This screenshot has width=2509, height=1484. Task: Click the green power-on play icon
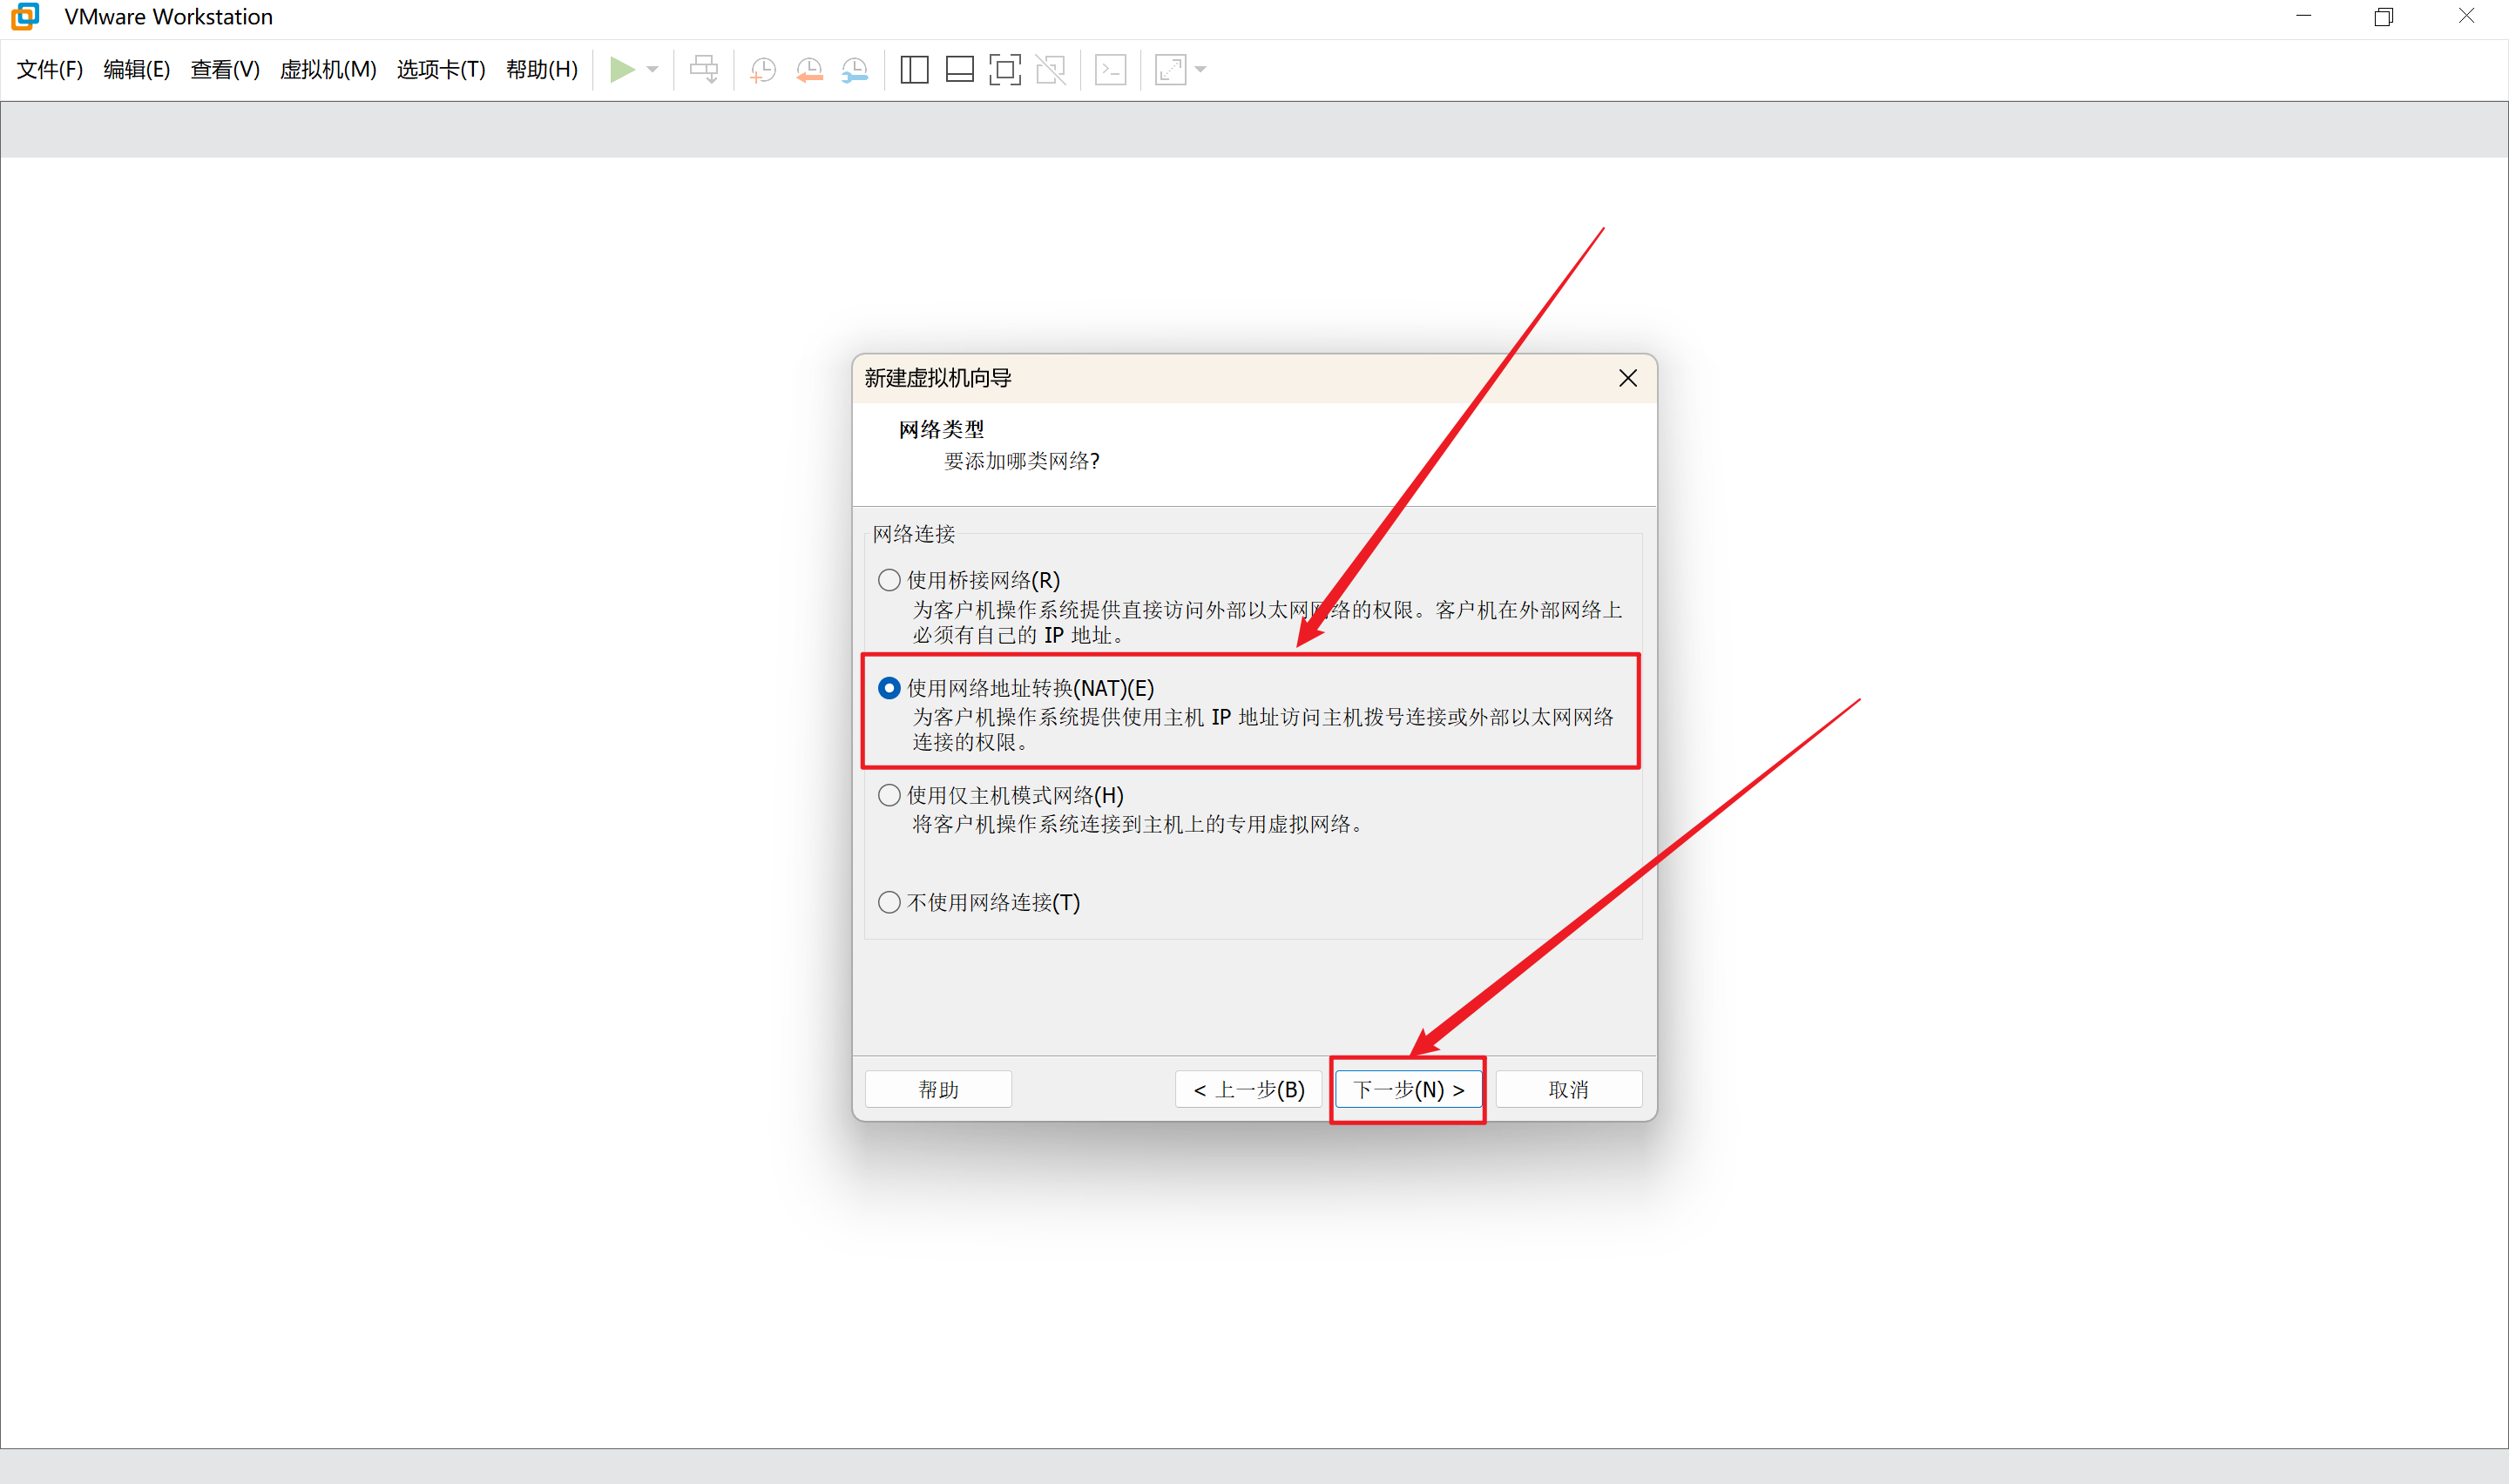pyautogui.click(x=622, y=69)
